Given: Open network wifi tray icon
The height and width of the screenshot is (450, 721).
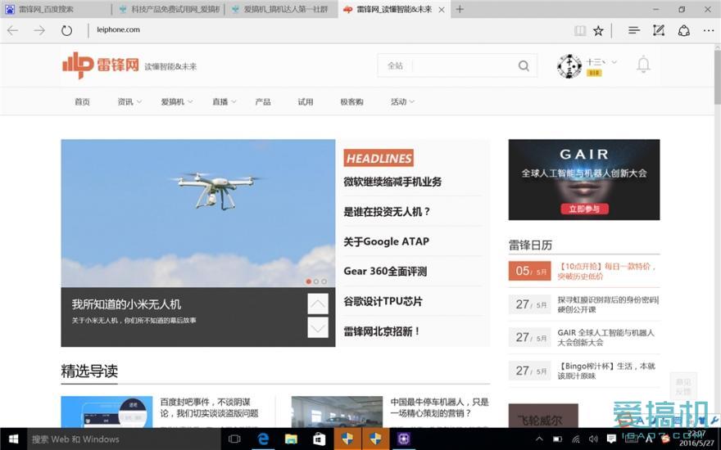Looking at the screenshot, I should (x=576, y=439).
